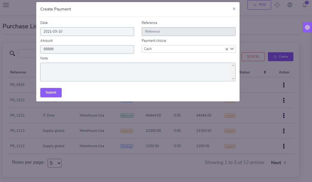Open the notifications bell
312x182 pixels.
click(x=305, y=5)
